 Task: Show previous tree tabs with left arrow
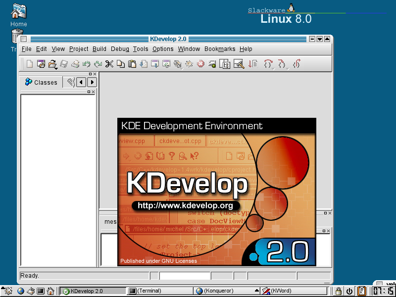pyautogui.click(x=81, y=82)
